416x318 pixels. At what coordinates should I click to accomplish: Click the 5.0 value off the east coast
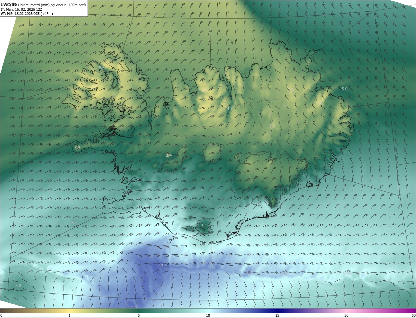tap(344, 89)
